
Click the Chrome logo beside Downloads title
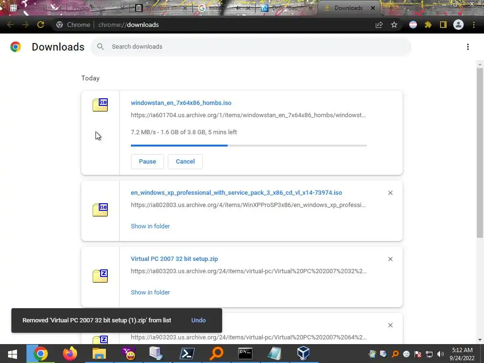point(16,47)
